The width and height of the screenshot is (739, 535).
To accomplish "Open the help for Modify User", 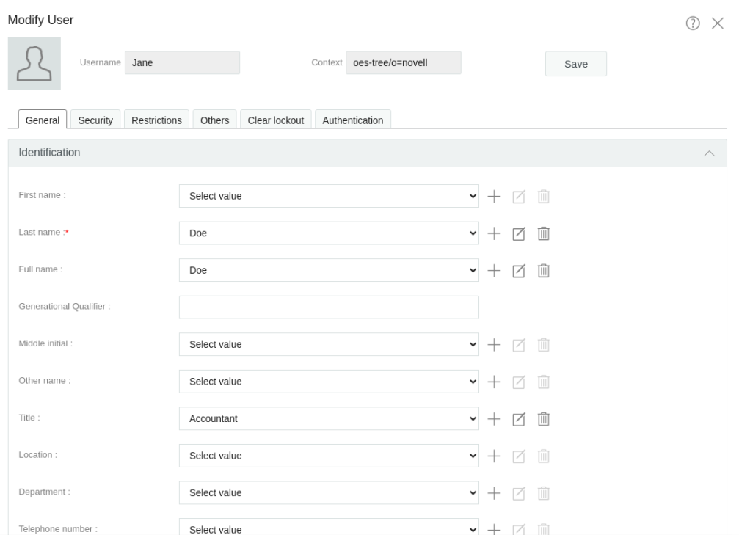I will pyautogui.click(x=692, y=23).
